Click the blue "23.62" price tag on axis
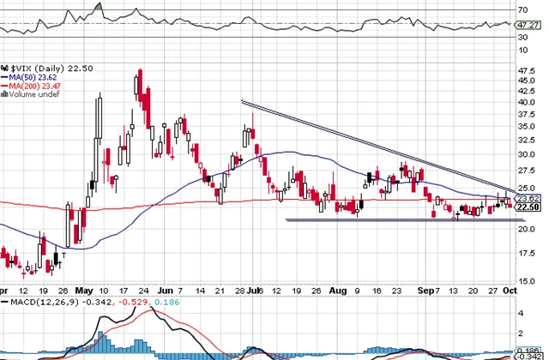 [x=528, y=198]
